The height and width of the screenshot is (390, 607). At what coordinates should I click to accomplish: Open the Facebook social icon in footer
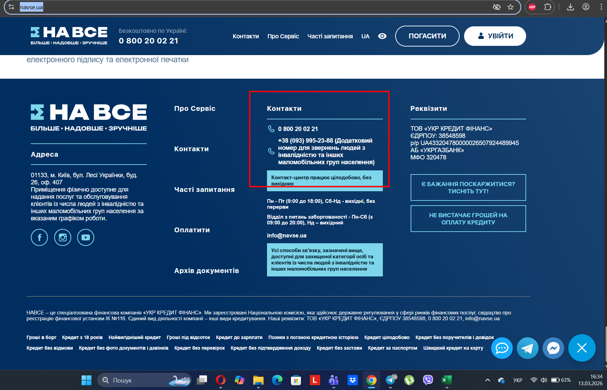pyautogui.click(x=39, y=237)
